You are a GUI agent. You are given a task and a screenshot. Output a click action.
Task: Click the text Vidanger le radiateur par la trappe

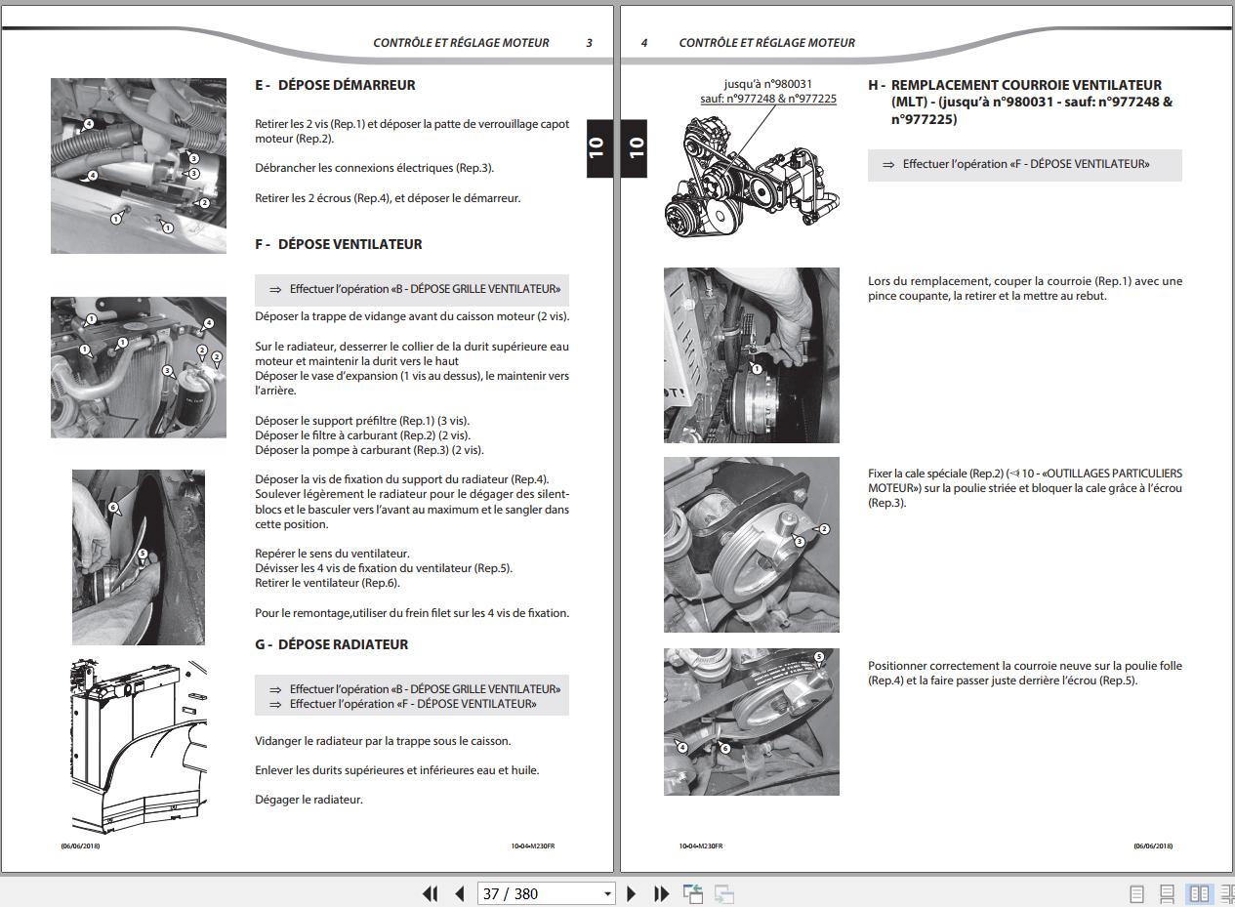[383, 741]
